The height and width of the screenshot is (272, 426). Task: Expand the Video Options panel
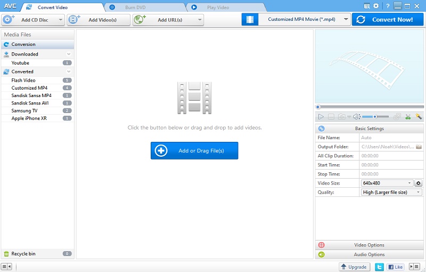click(x=369, y=245)
